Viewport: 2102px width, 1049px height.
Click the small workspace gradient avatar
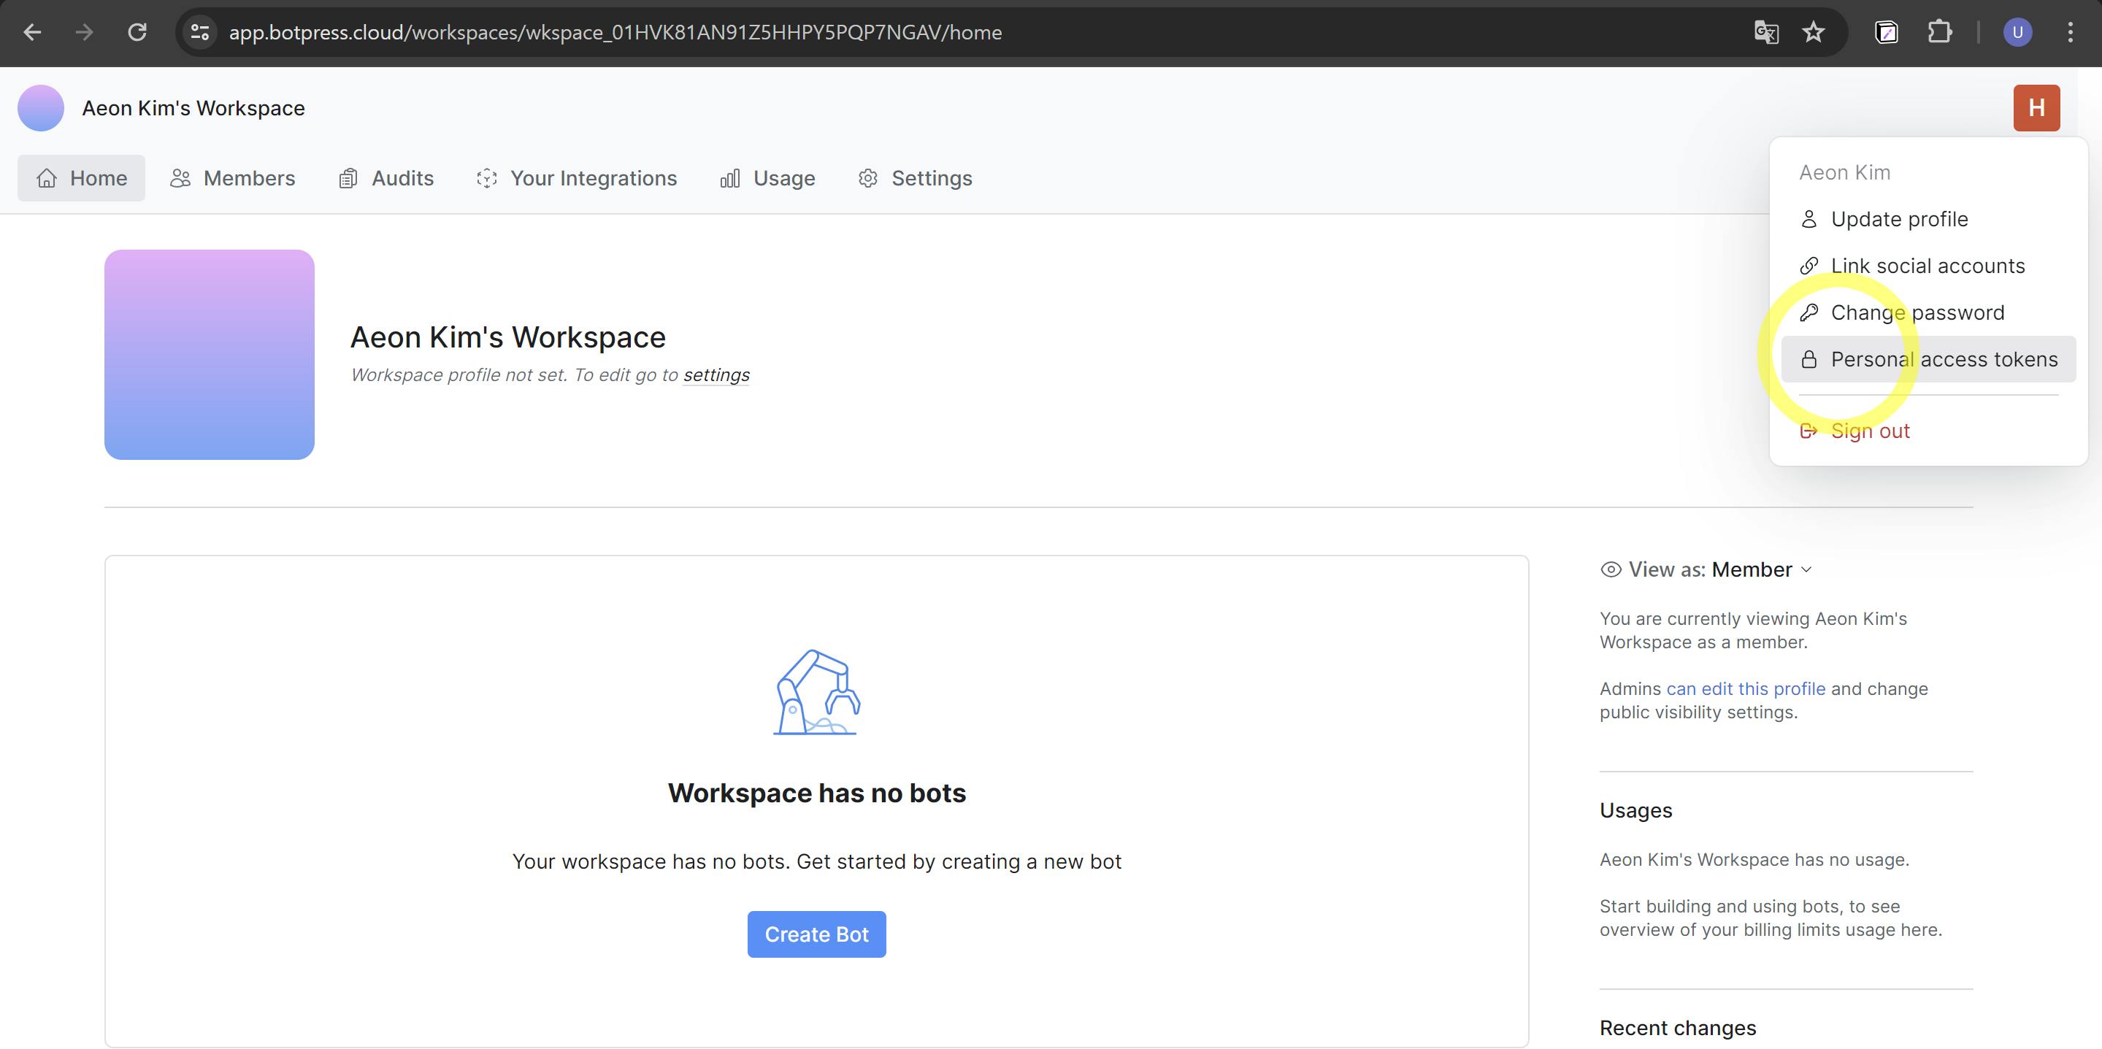pos(41,107)
